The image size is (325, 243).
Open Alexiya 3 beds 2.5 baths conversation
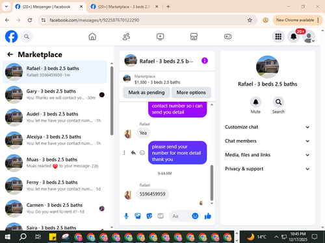coord(55,140)
